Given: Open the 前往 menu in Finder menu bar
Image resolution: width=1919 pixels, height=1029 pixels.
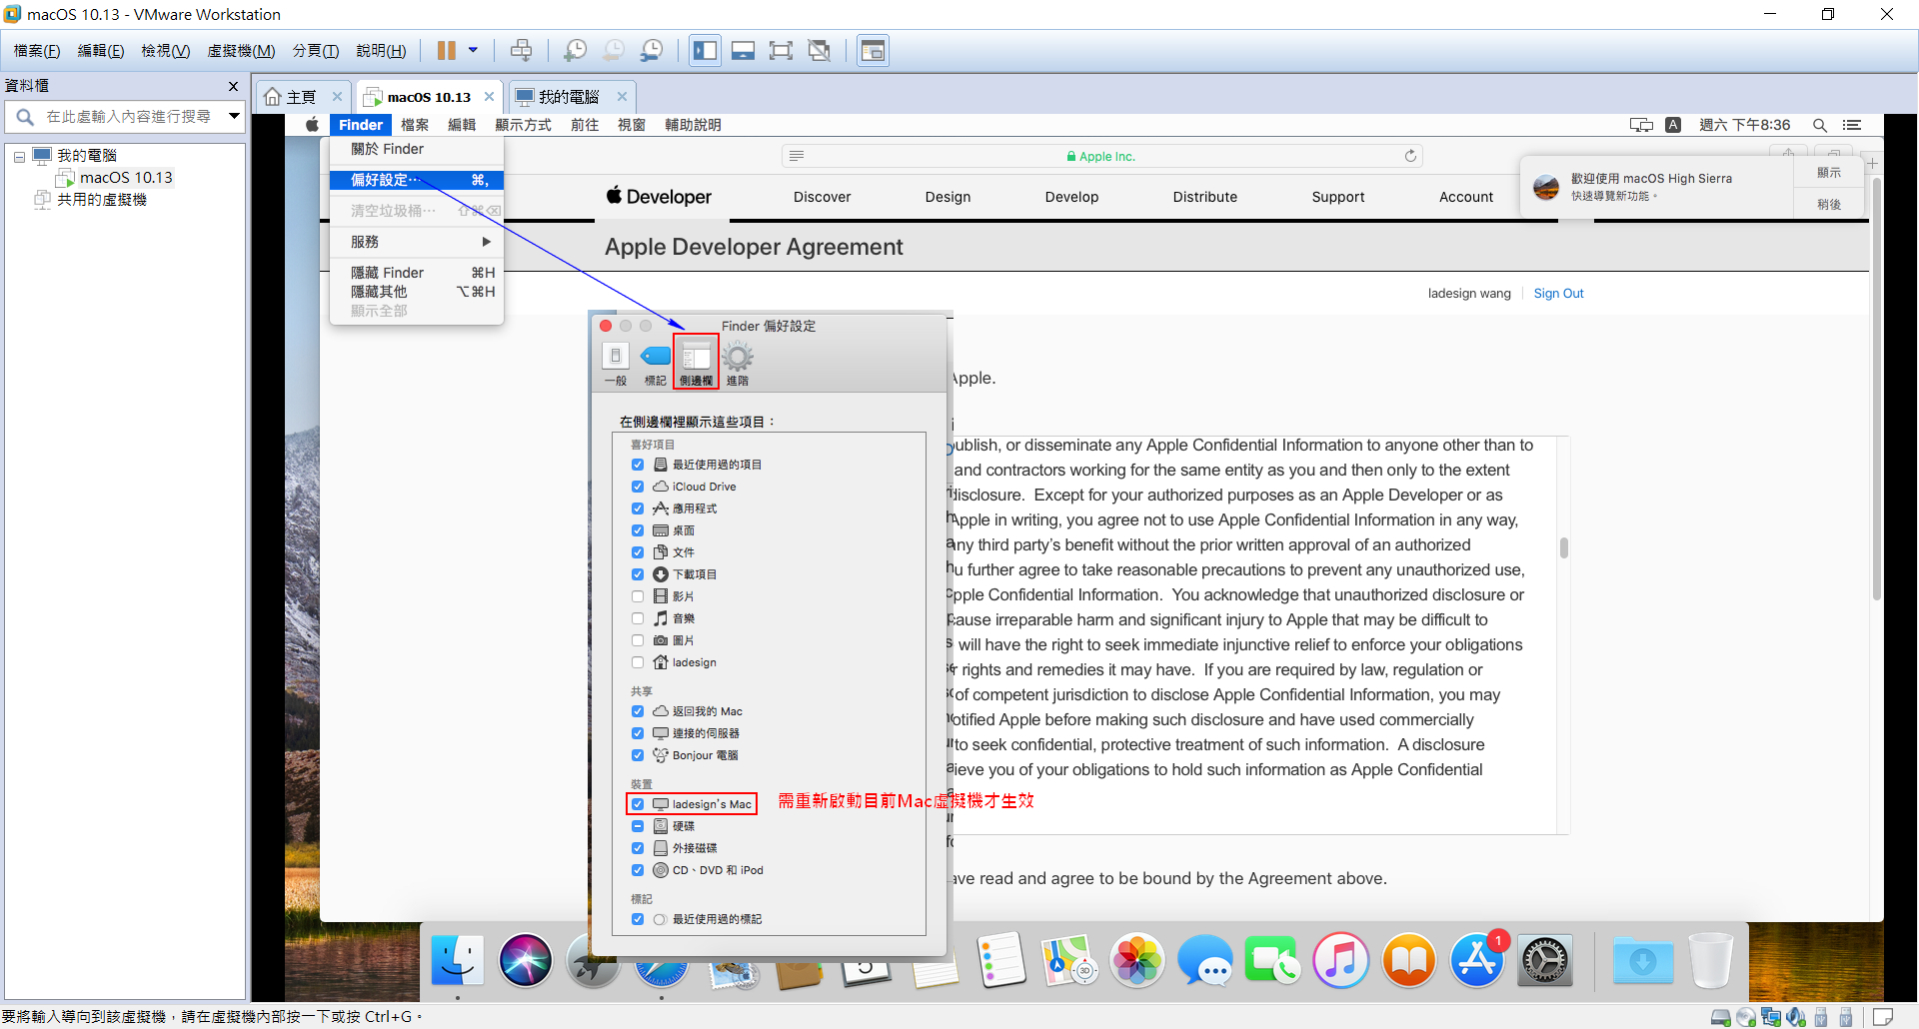Looking at the screenshot, I should coord(584,125).
